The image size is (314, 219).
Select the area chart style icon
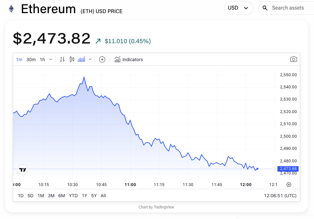click(x=81, y=59)
